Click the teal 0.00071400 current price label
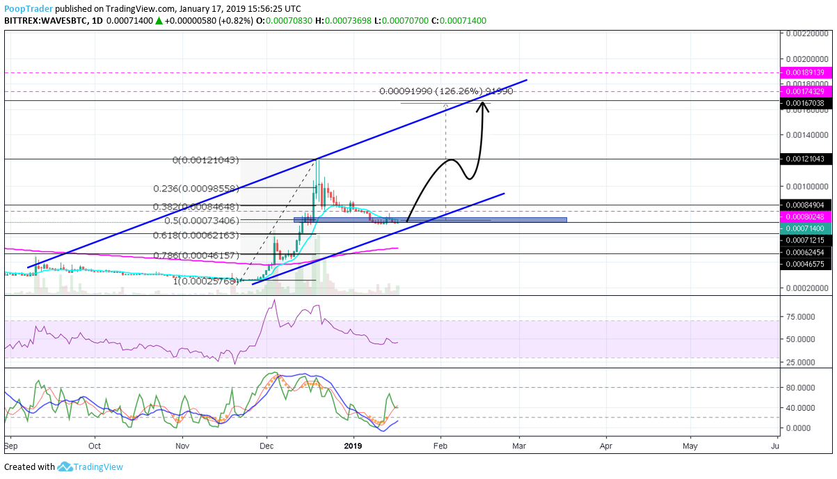The width and height of the screenshot is (837, 479). click(x=804, y=228)
